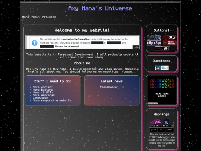This screenshot has height=151, width=201.
Task: Click the 'Languages' list item
Action: pyautogui.click(x=40, y=98)
